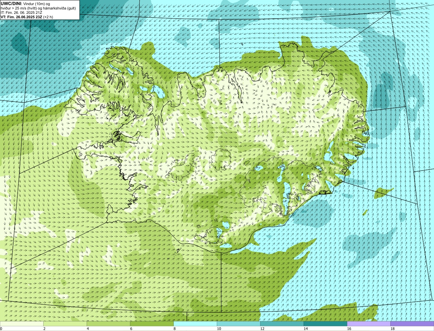The height and width of the screenshot is (331, 434).
Task: Click the 10–12 m/s cyan legend swatch
Action: (239, 324)
